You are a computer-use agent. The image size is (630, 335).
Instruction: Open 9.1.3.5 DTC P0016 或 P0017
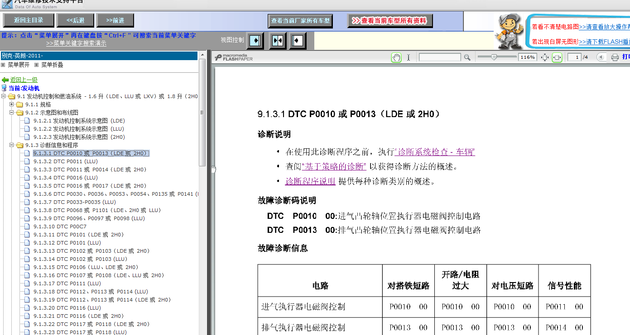point(90,186)
